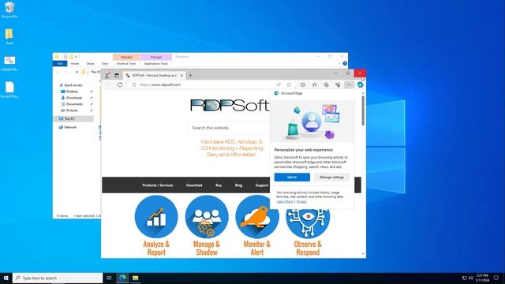The height and width of the screenshot is (284, 505).
Task: Click File Explorer Up arrow button
Action: click(77, 72)
